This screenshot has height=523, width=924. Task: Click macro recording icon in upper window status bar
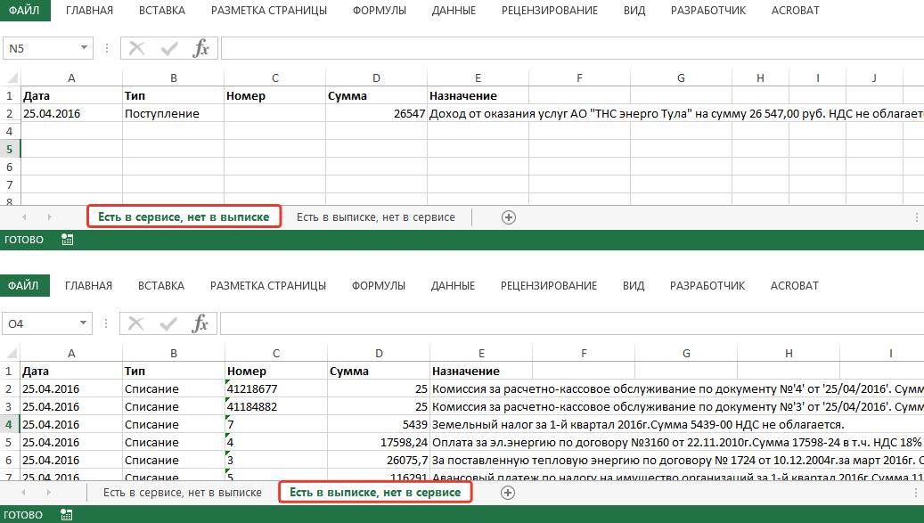(x=67, y=240)
